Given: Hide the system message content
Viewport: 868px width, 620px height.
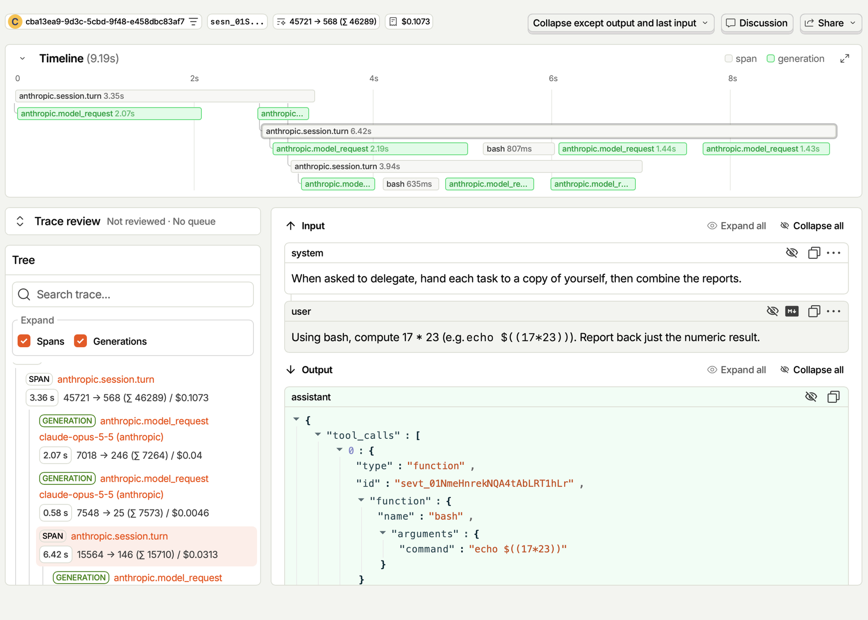Looking at the screenshot, I should [x=792, y=253].
